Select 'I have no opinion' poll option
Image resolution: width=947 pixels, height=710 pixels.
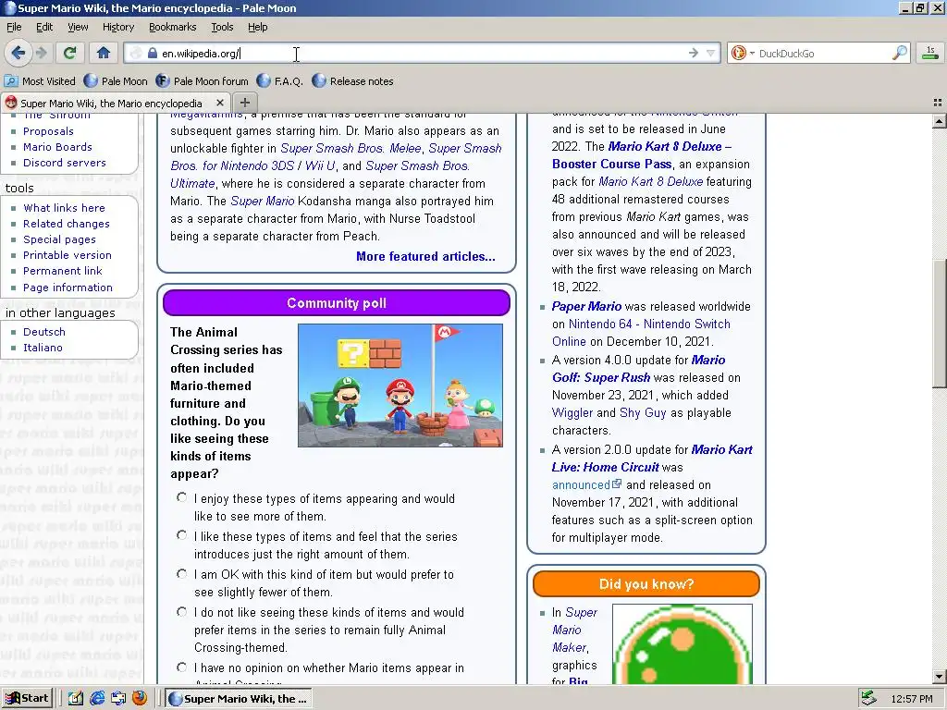[x=182, y=667]
